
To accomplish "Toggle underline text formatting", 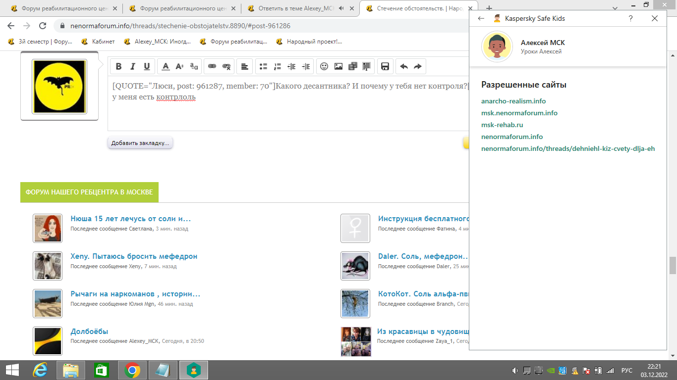I will click(147, 66).
